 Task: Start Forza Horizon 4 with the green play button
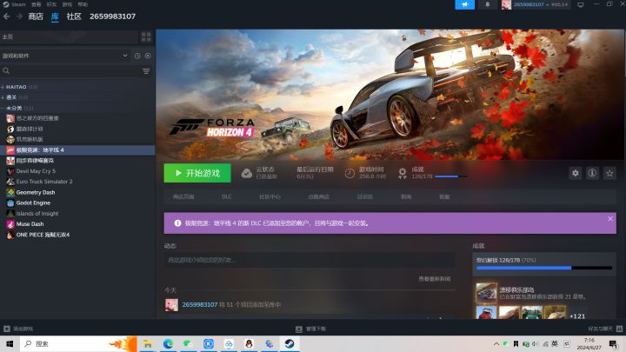(x=197, y=173)
